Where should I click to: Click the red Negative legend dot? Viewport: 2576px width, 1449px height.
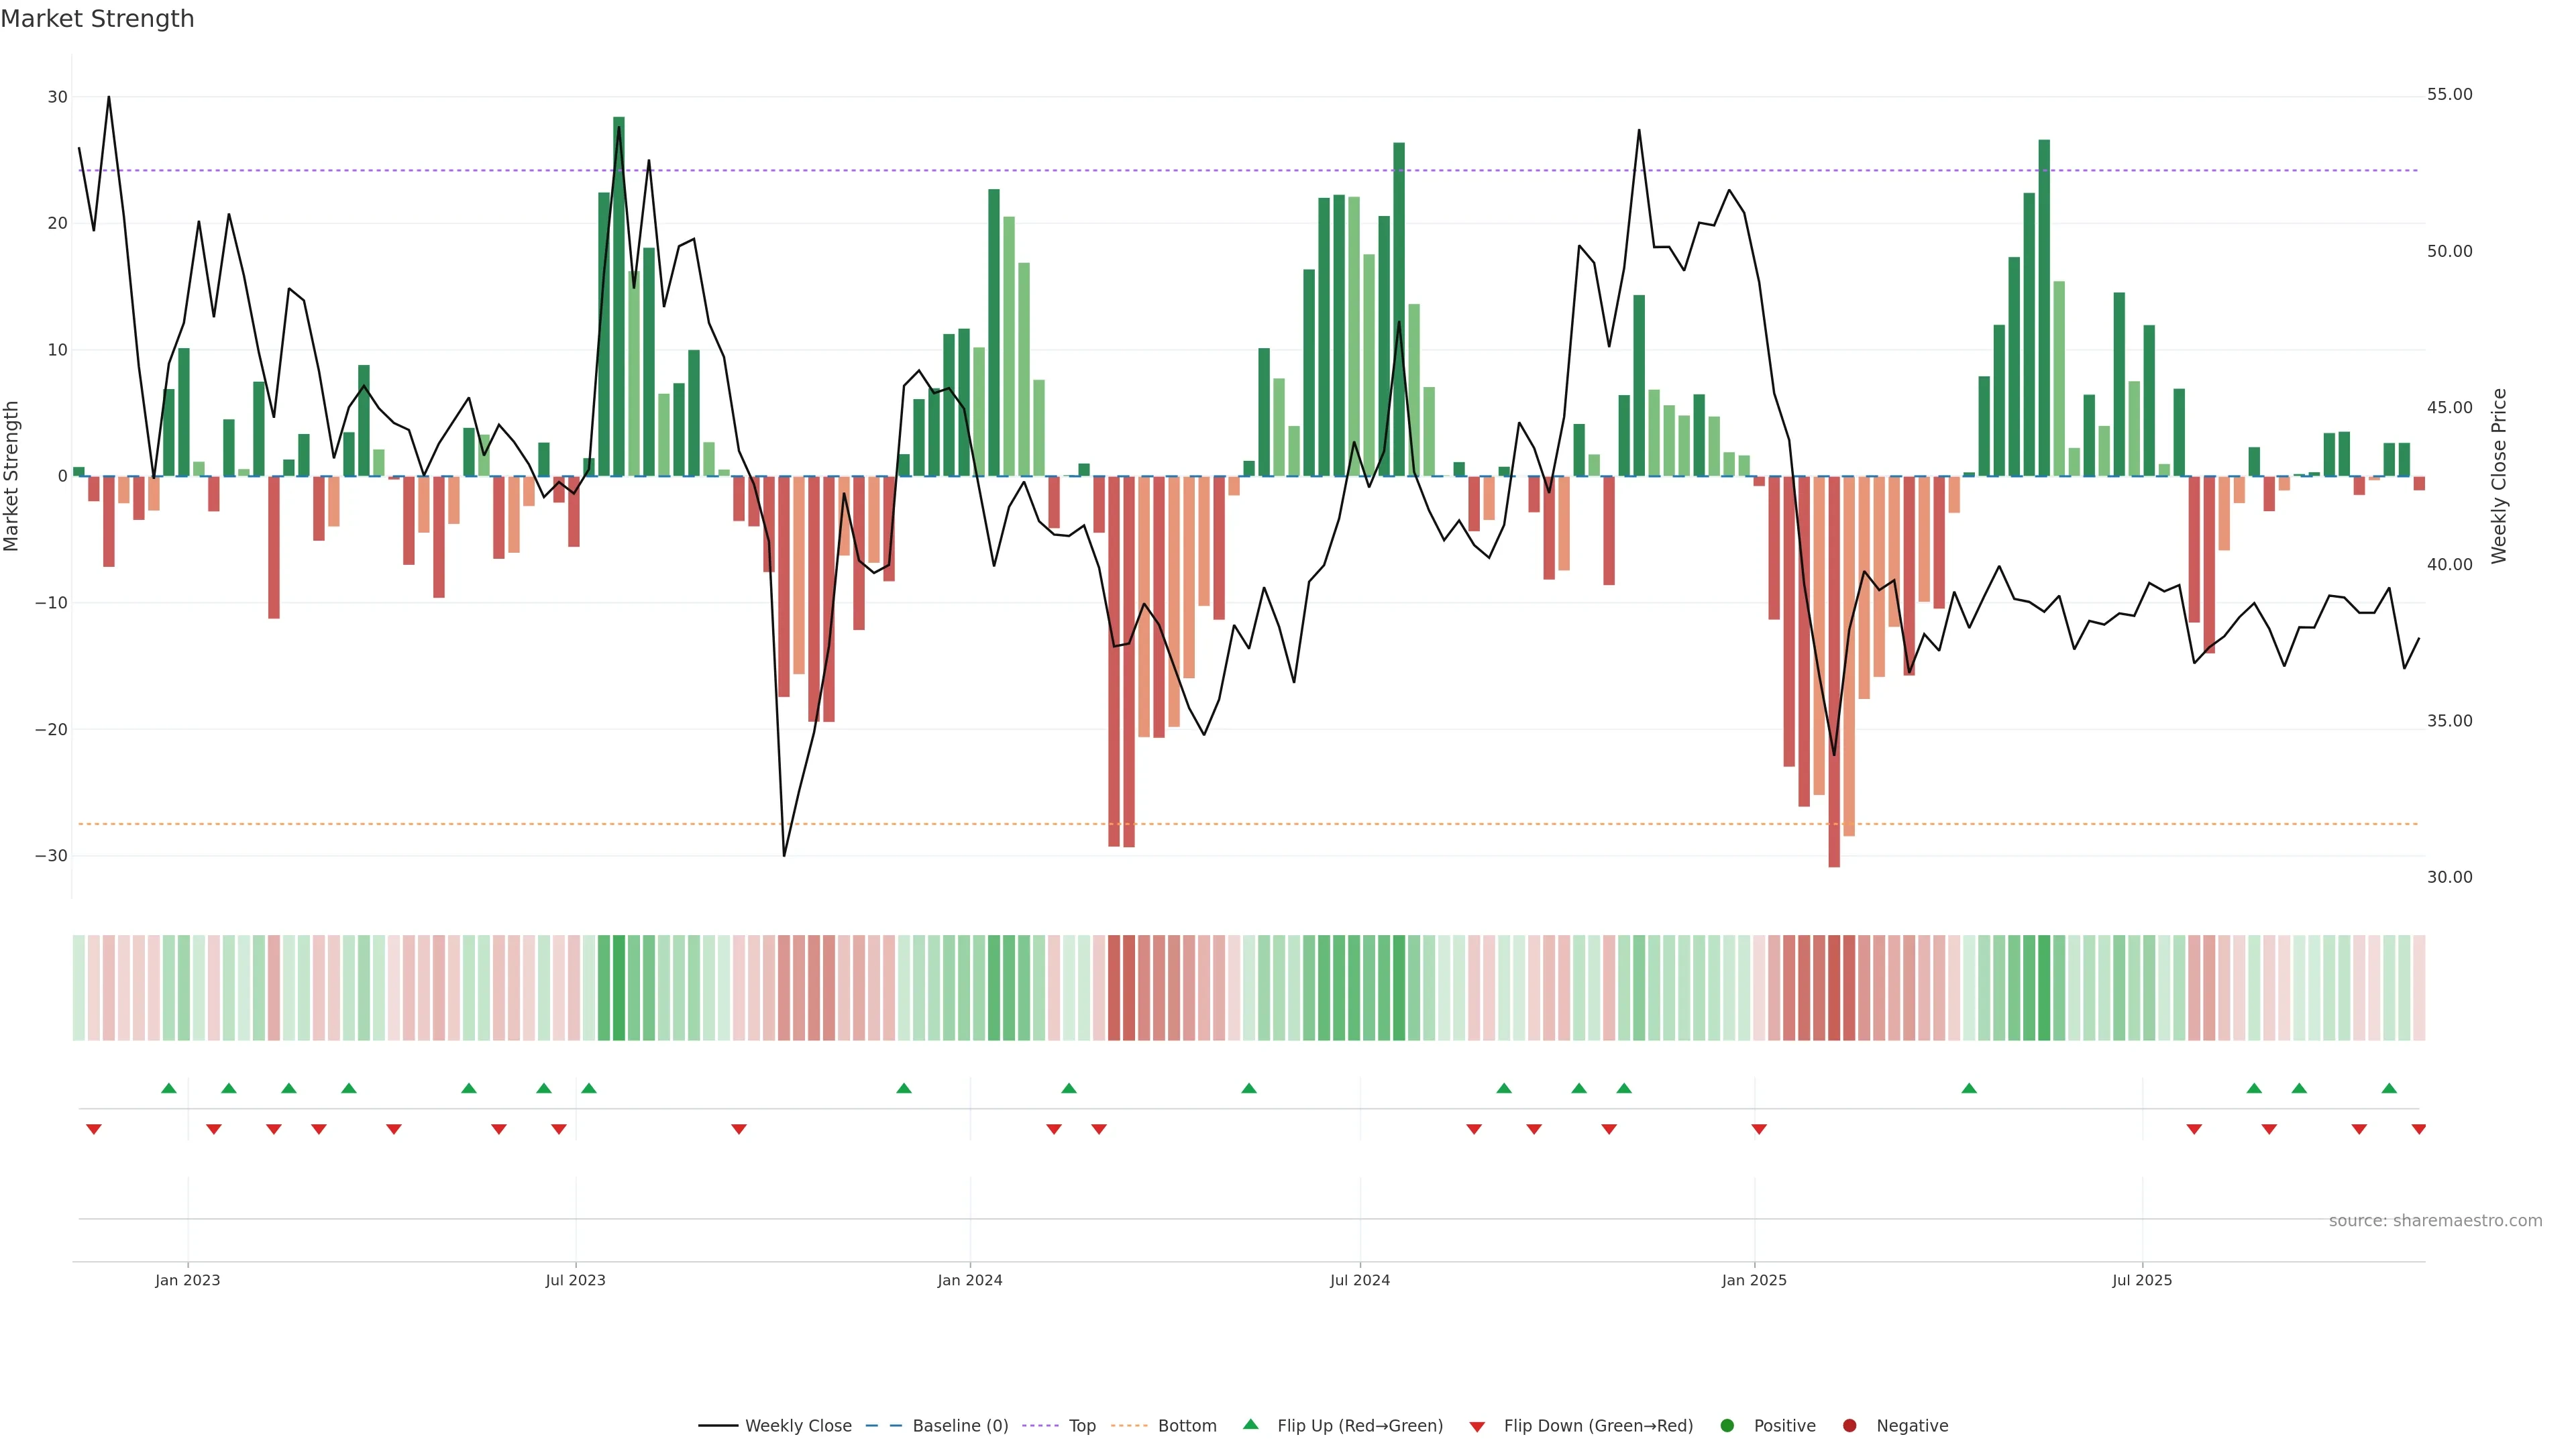click(x=1849, y=1426)
